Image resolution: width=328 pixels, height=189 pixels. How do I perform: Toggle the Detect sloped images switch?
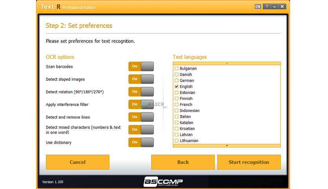click(141, 79)
